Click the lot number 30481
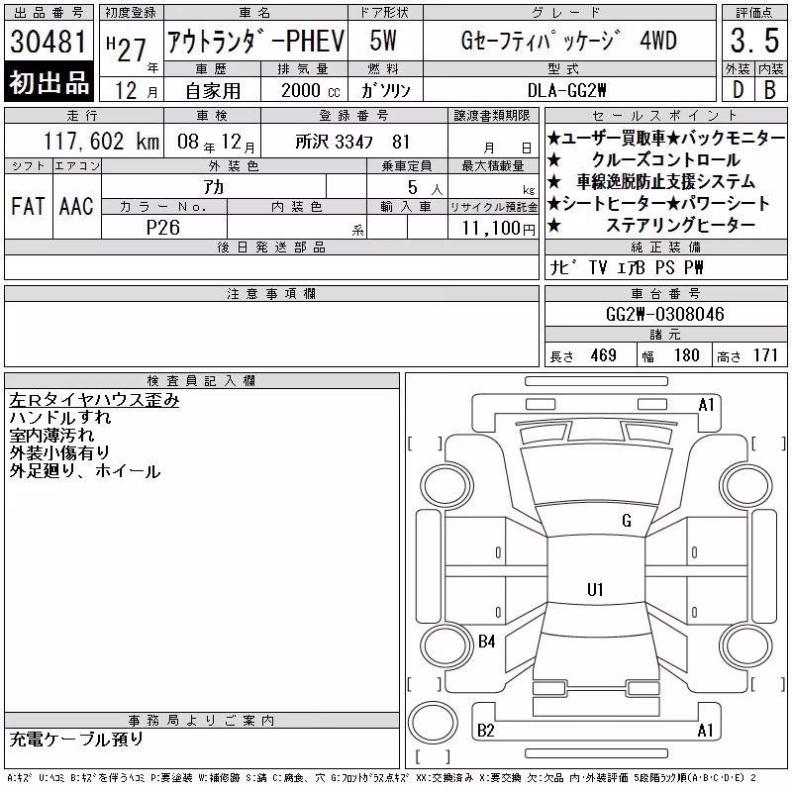The image size is (792, 792). click(x=49, y=41)
